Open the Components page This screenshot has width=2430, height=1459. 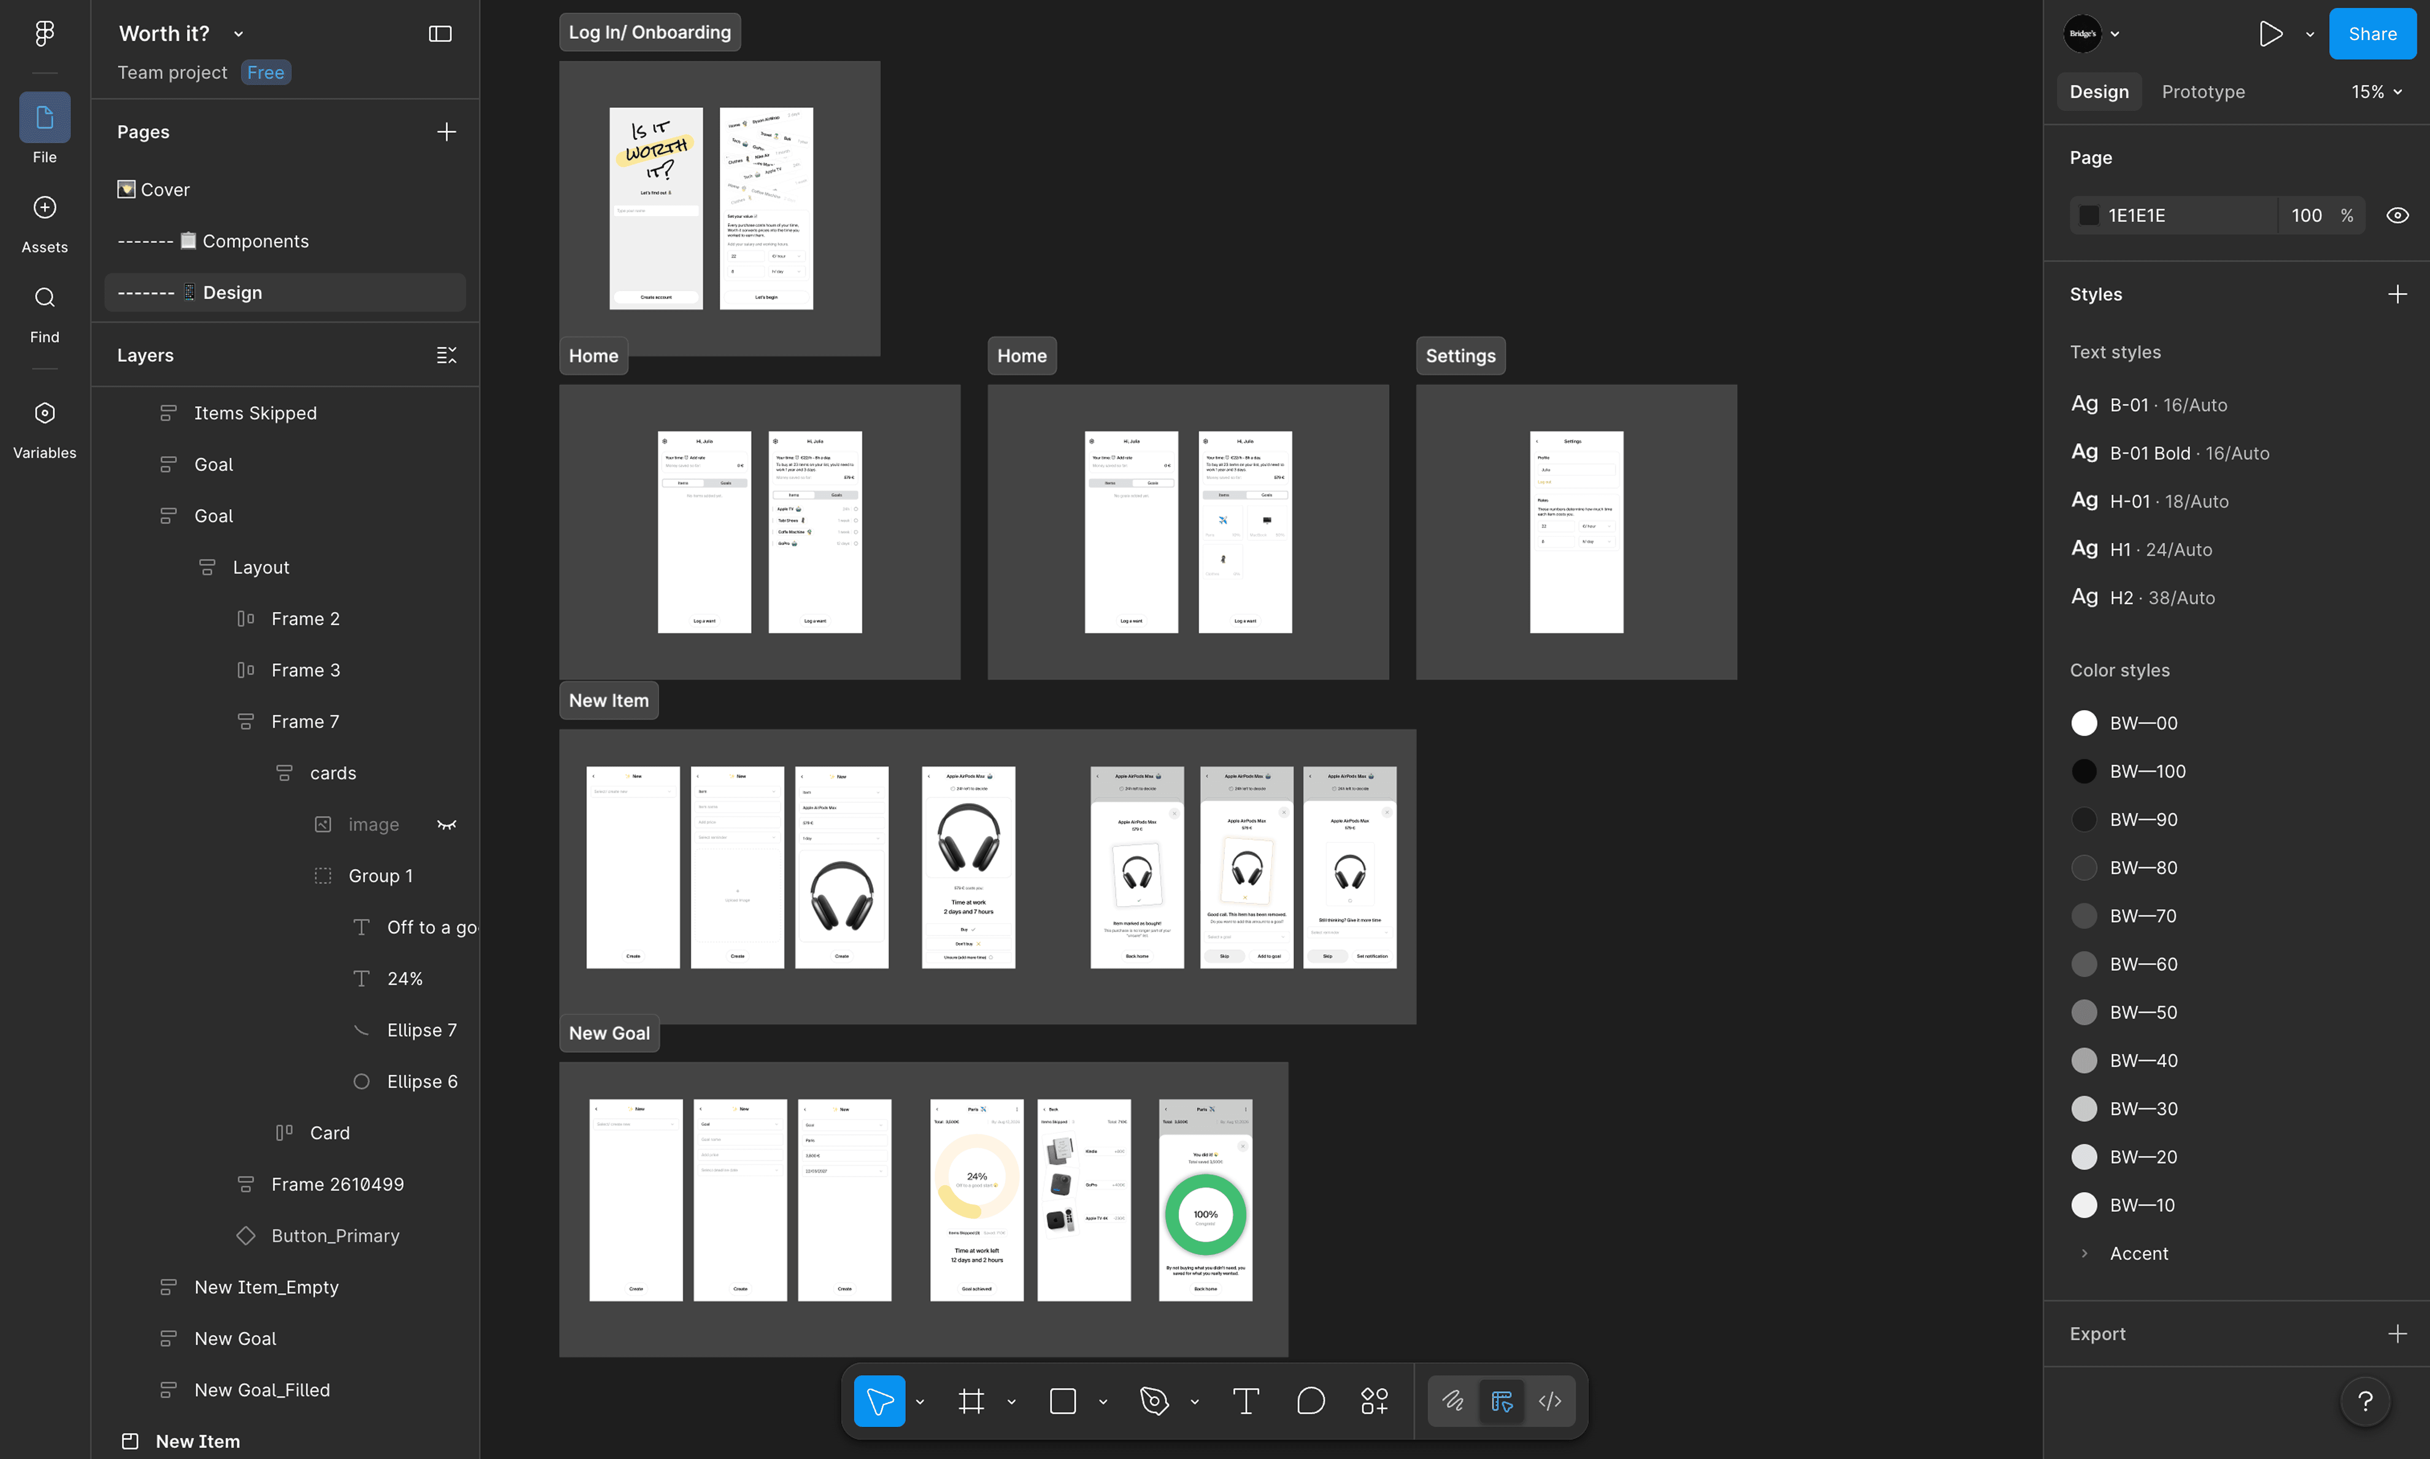click(254, 241)
